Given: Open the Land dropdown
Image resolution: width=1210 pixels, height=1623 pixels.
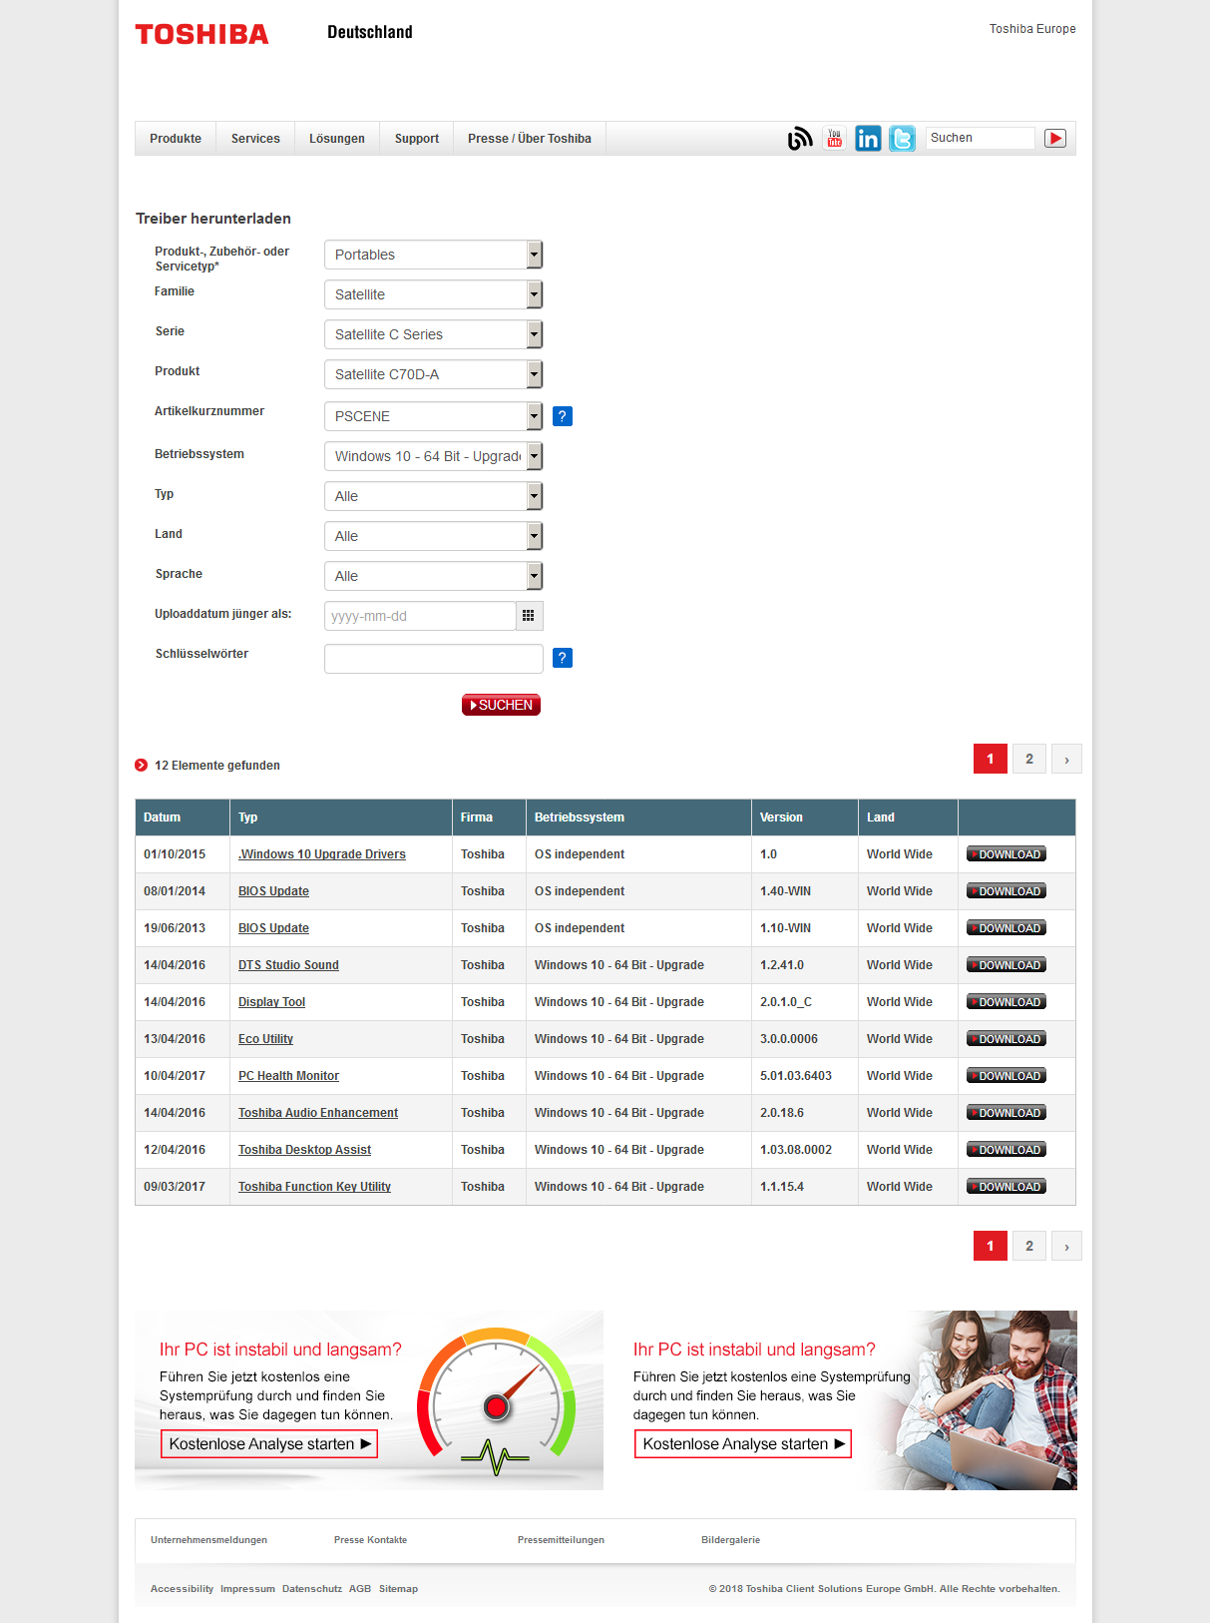Looking at the screenshot, I should (x=433, y=536).
